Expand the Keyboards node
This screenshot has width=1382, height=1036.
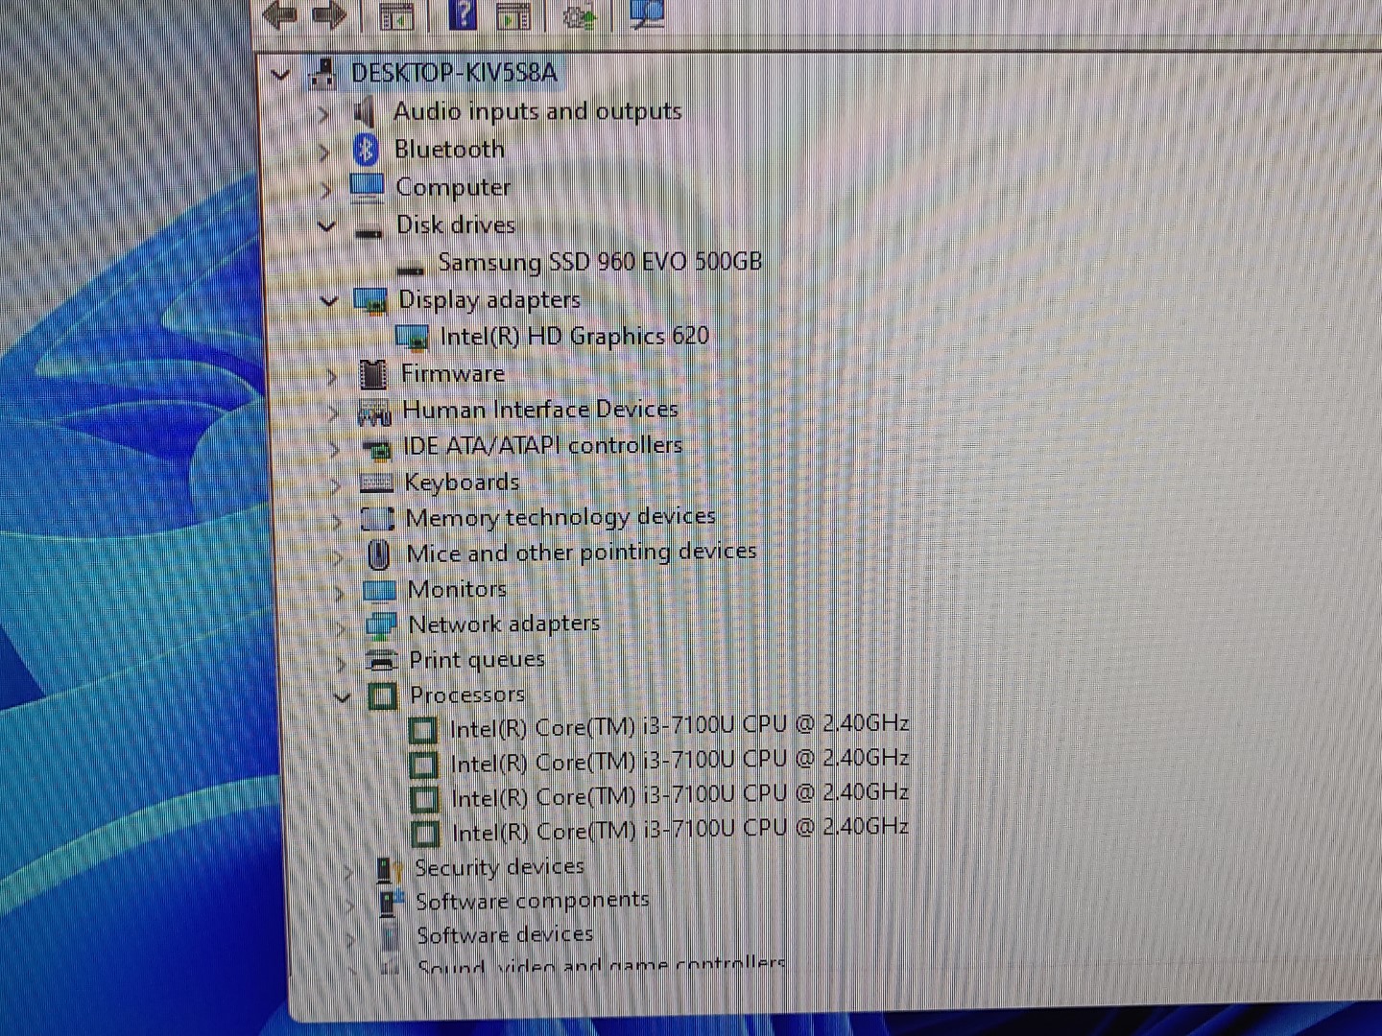(x=335, y=484)
